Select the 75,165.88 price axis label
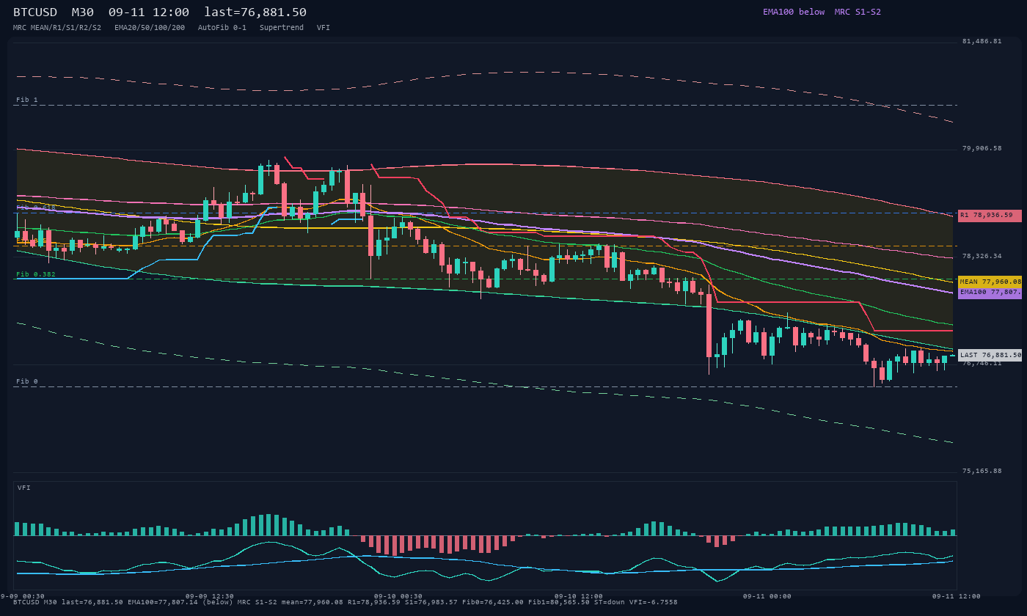The height and width of the screenshot is (616, 1027). [x=982, y=471]
